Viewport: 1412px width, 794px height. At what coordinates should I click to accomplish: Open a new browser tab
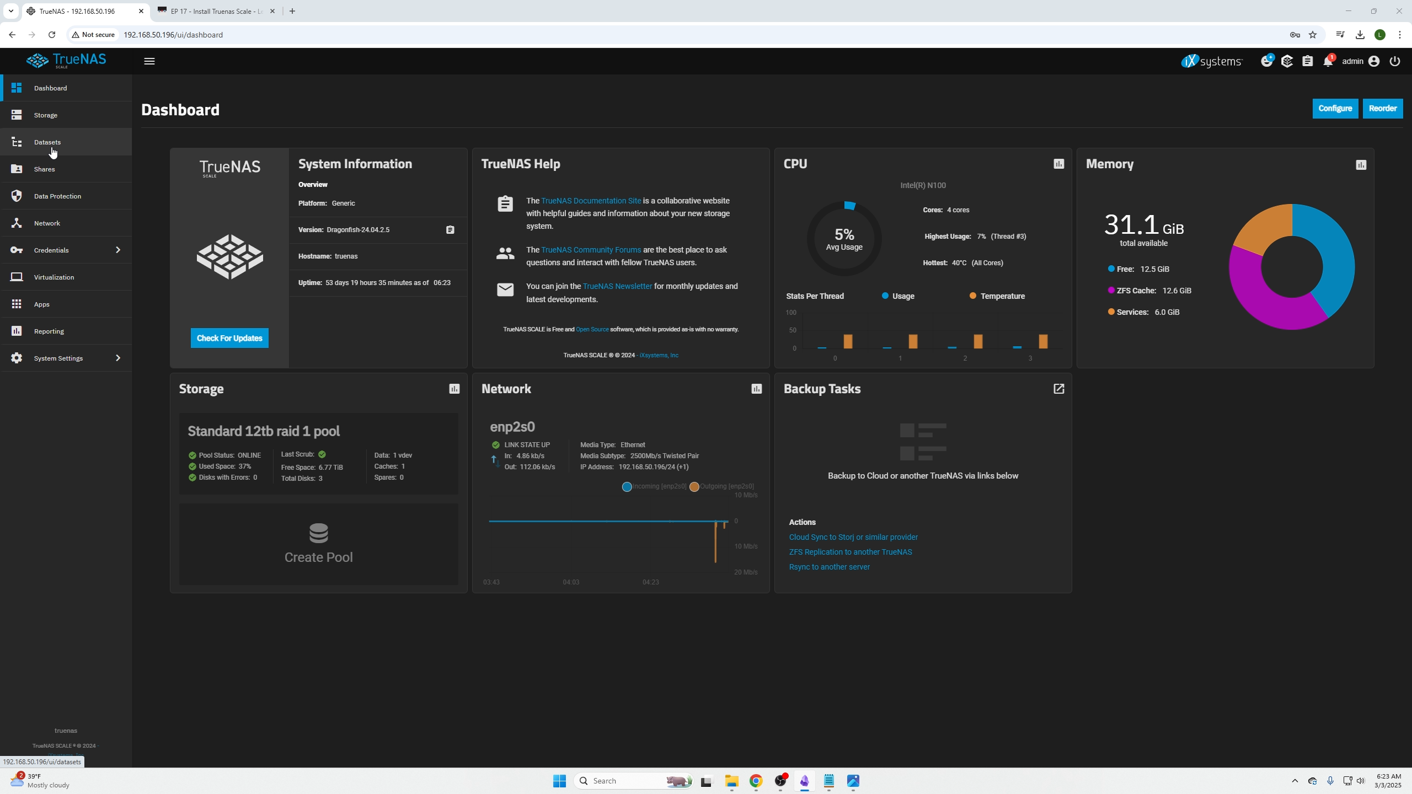point(292,11)
